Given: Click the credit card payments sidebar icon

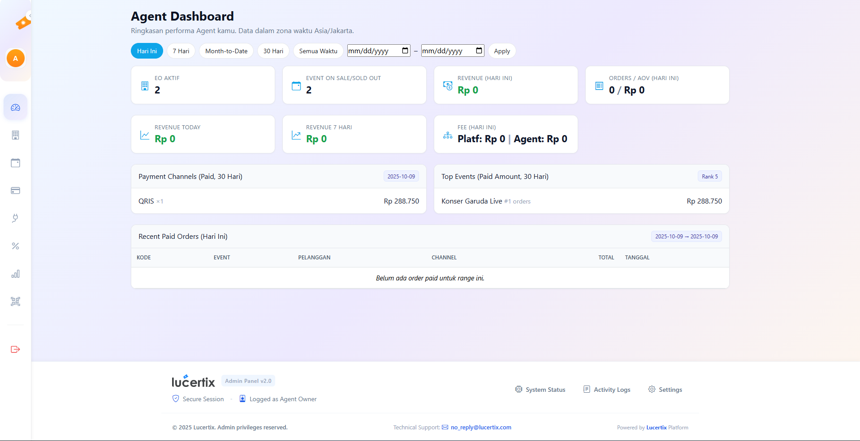Looking at the screenshot, I should click(16, 191).
